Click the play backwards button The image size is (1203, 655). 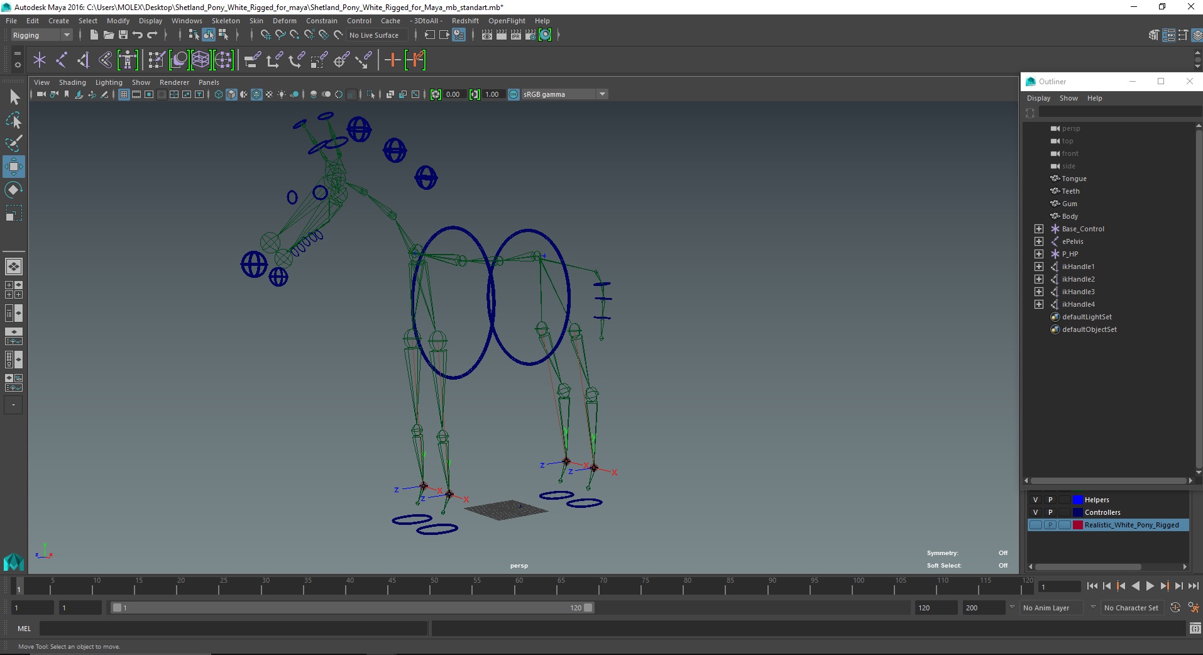pyautogui.click(x=1135, y=586)
